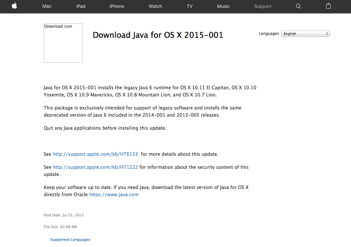
Task: Click the 'Quit any Java applications' sentence
Action: [x=105, y=128]
